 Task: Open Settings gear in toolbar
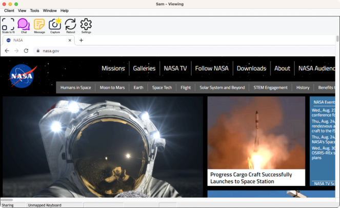(x=86, y=24)
